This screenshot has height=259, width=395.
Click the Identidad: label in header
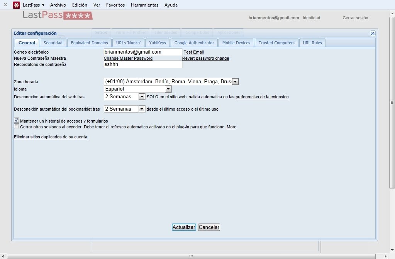[x=312, y=18]
